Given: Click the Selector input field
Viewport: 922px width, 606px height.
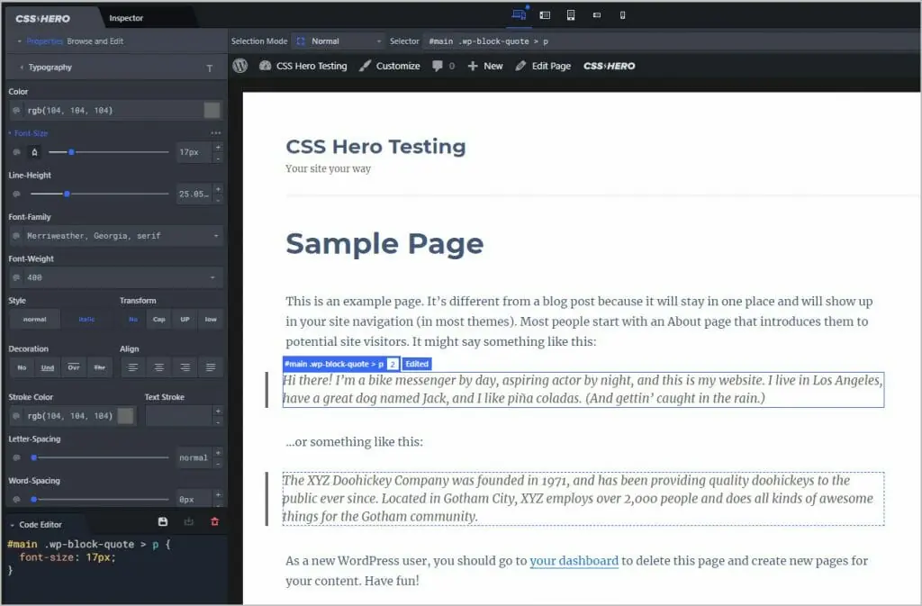Looking at the screenshot, I should point(666,41).
